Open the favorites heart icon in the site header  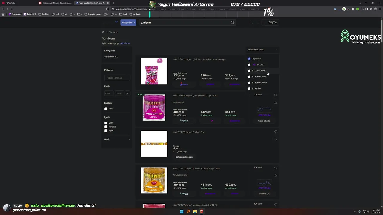(251, 22)
